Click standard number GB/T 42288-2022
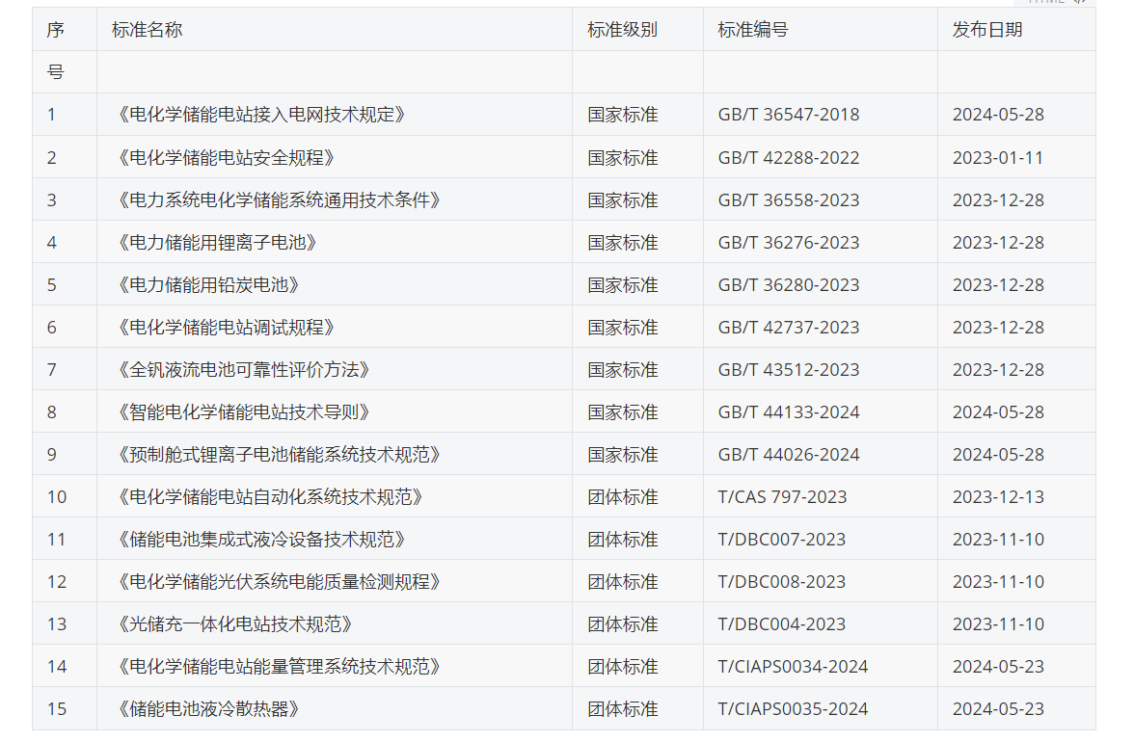Viewport: 1134px width, 742px height. (x=788, y=157)
